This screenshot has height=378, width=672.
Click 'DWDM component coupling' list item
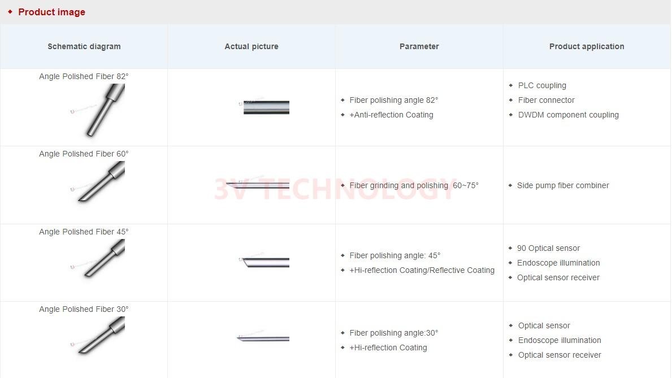[x=568, y=115]
